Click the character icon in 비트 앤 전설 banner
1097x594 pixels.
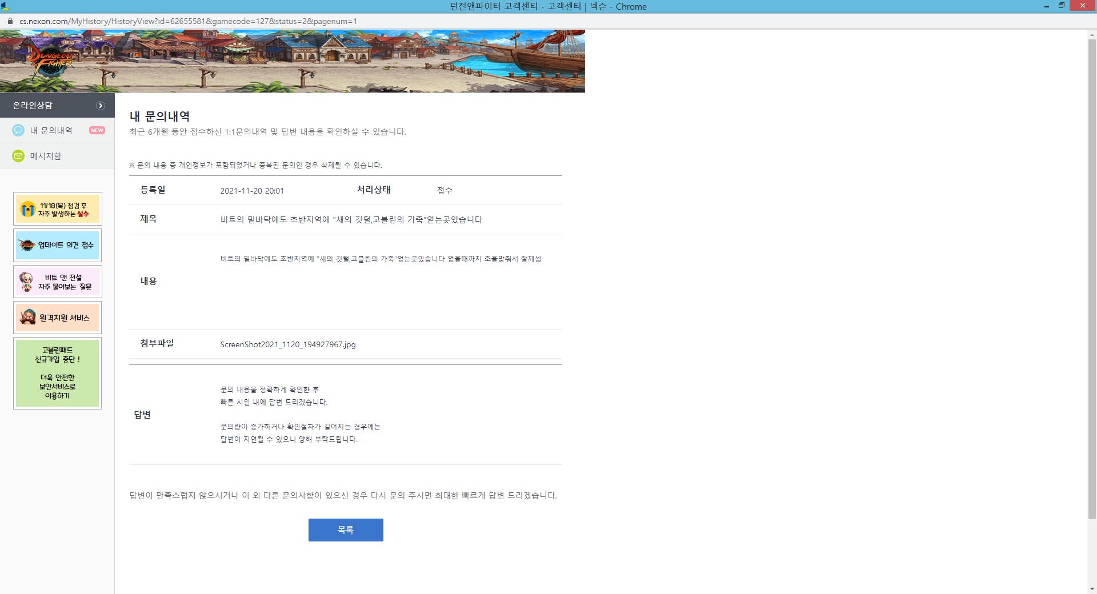[x=26, y=282]
